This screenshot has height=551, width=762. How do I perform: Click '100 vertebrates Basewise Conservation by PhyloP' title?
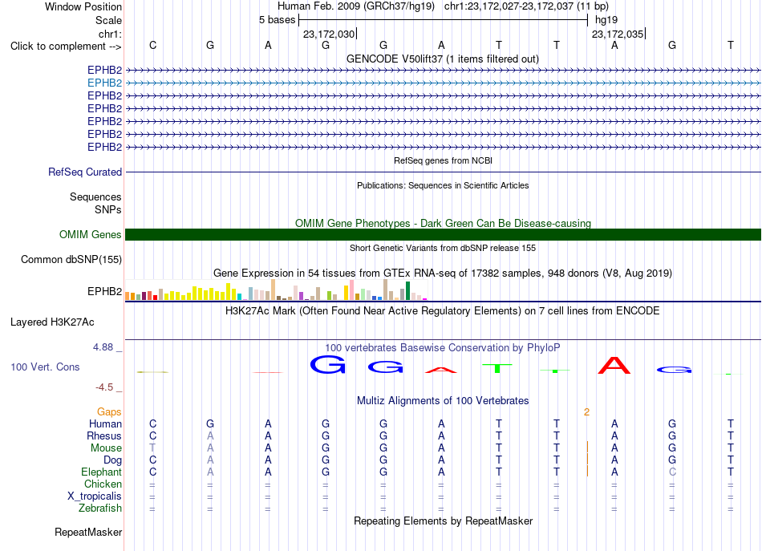click(443, 348)
